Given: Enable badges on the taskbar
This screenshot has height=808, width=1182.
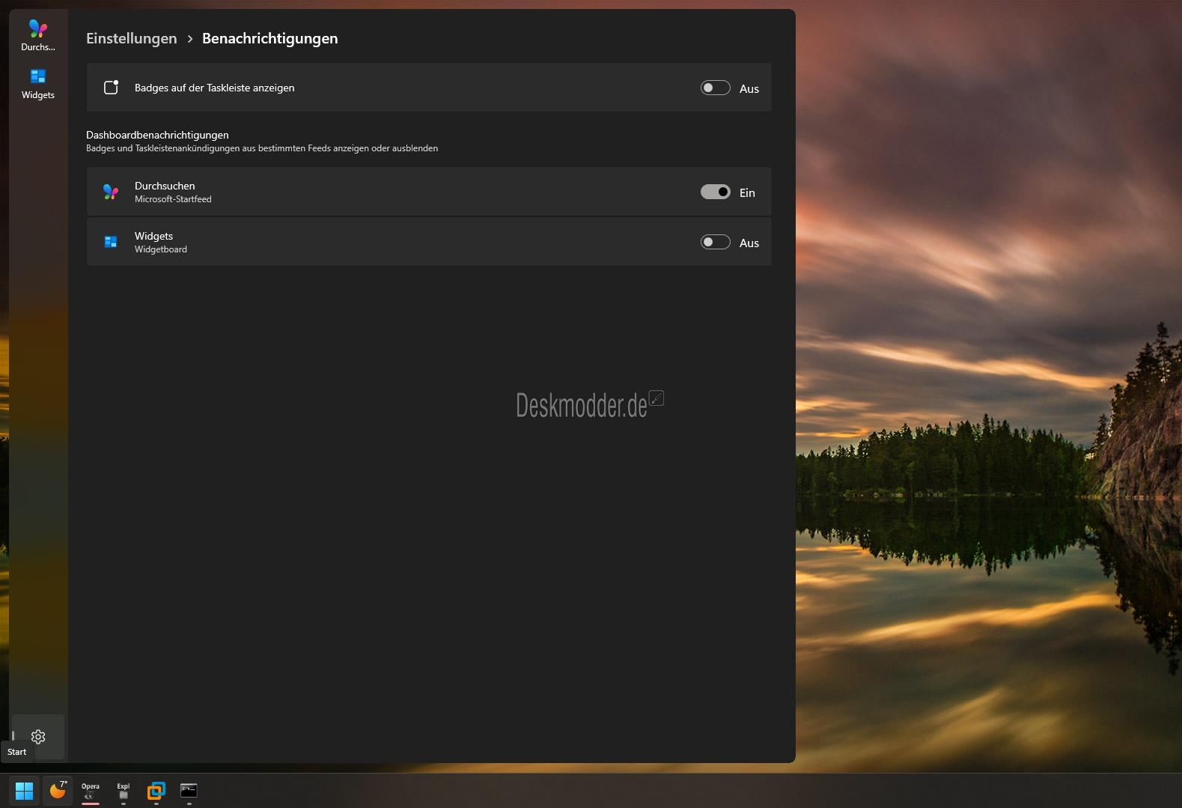Looking at the screenshot, I should (x=715, y=88).
